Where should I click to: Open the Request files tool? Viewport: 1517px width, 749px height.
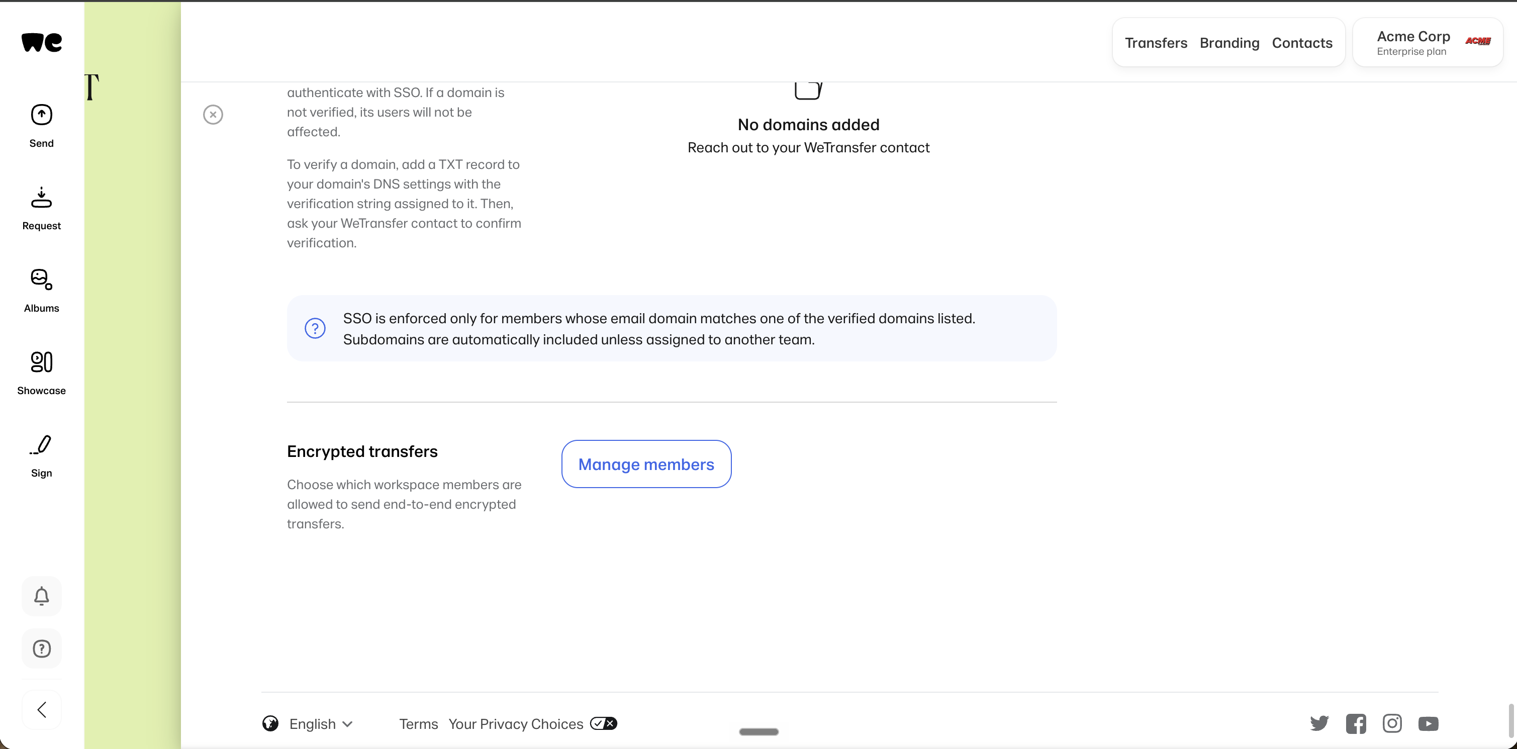(x=41, y=209)
